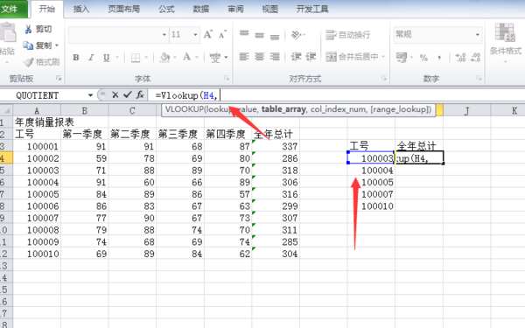This screenshot has width=525, height=328.
Task: Open the font name dropdown
Action: click(164, 34)
